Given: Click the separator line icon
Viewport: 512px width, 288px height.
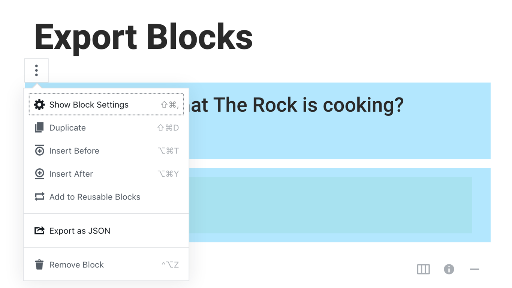Looking at the screenshot, I should click(x=475, y=269).
